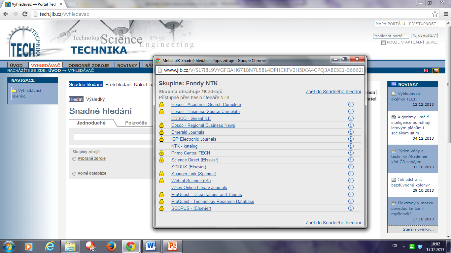Open Internet Explorer from the taskbar
Image resolution: width=451 pixels, height=253 pixels.
point(50,246)
